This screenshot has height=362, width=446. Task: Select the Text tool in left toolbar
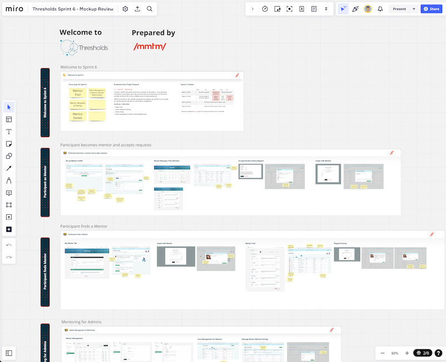coord(9,132)
